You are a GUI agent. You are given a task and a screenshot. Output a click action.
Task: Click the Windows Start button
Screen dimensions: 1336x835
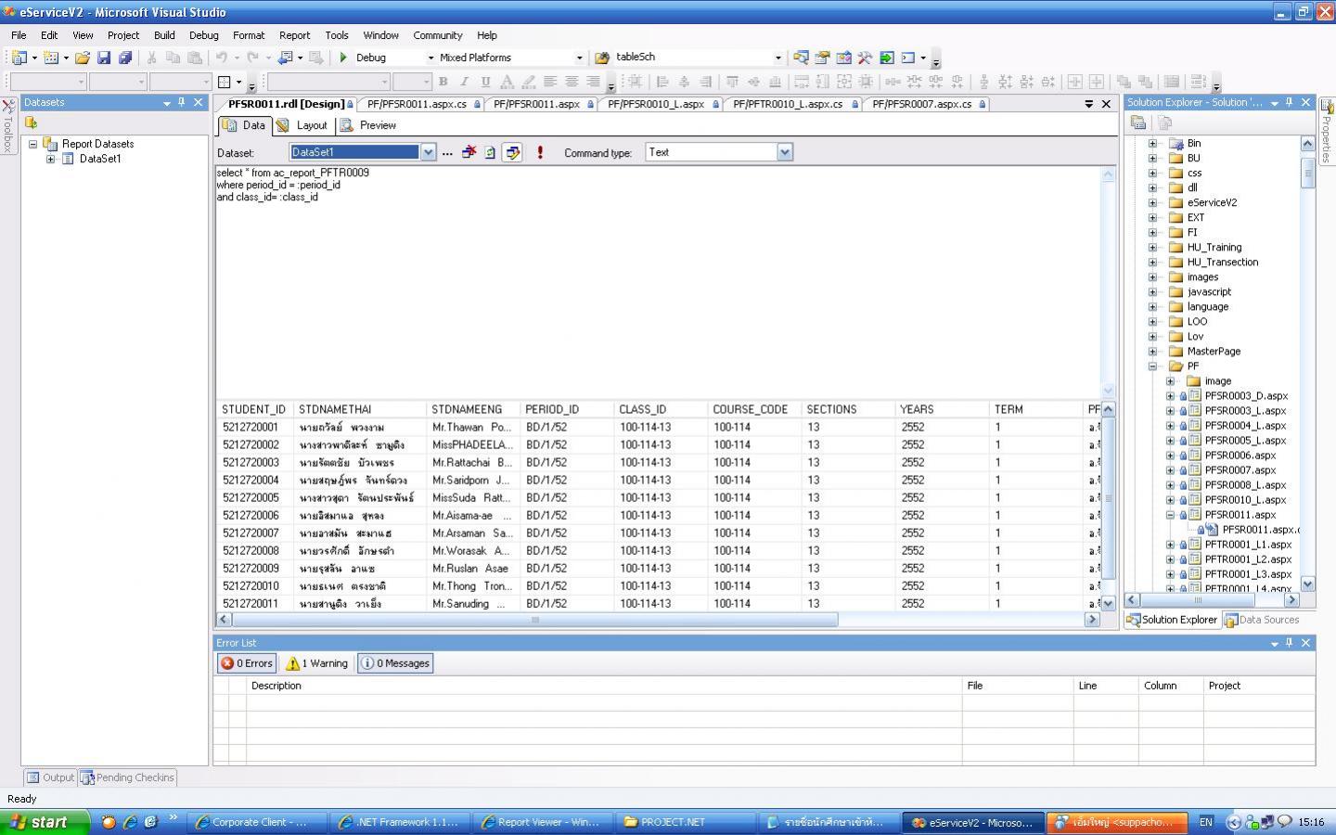45,822
